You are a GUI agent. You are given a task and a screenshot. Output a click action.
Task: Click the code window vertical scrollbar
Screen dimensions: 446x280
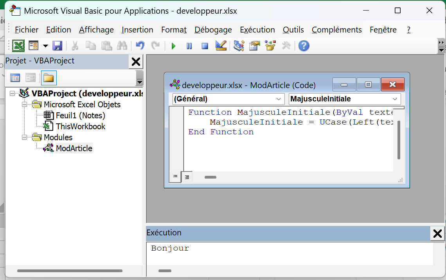(399, 140)
